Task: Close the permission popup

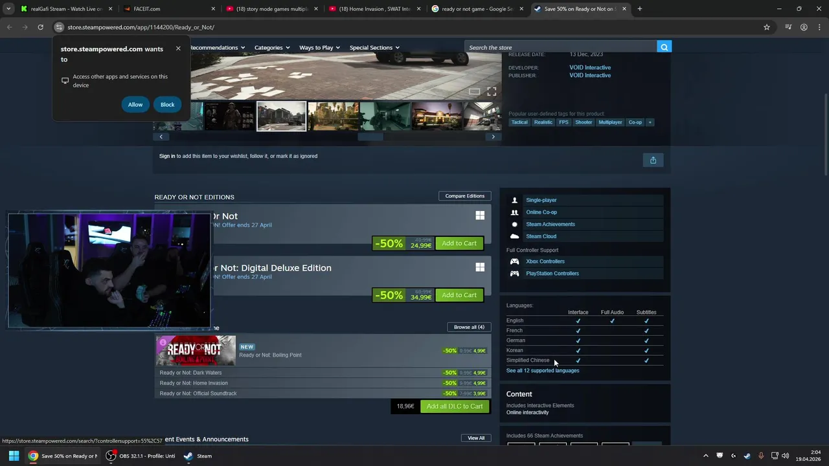Action: point(178,49)
